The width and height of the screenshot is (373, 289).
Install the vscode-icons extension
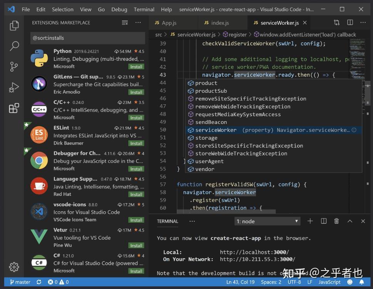(136, 220)
